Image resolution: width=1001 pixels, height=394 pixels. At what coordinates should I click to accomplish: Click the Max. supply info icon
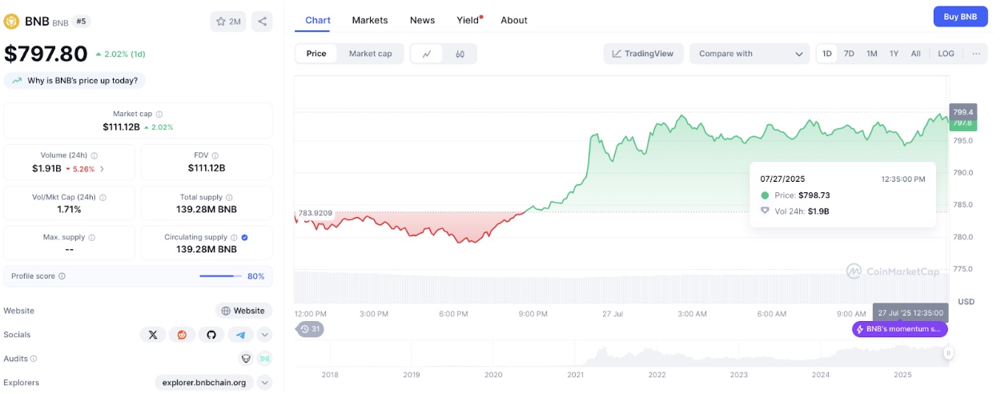[x=92, y=238]
